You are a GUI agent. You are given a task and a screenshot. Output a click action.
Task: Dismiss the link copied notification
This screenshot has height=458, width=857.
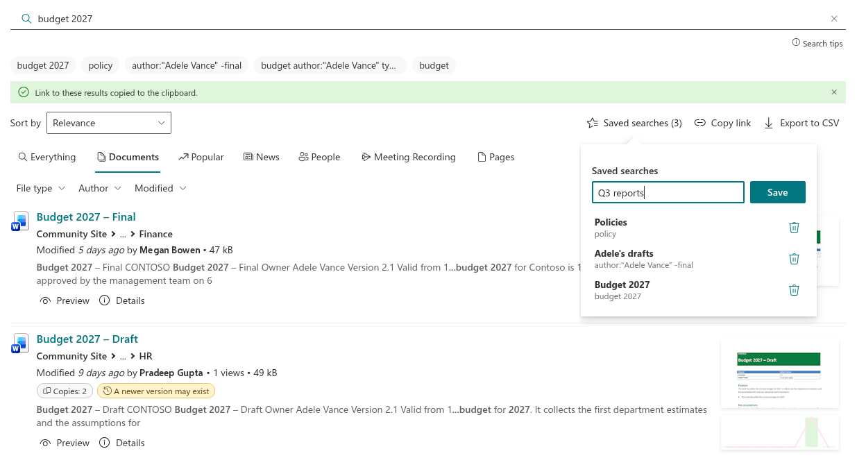coord(834,92)
